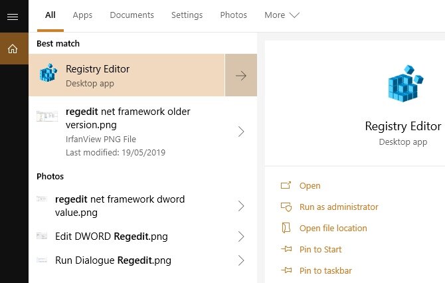Click the Best match heading
Image resolution: width=445 pixels, height=283 pixels.
(x=58, y=44)
